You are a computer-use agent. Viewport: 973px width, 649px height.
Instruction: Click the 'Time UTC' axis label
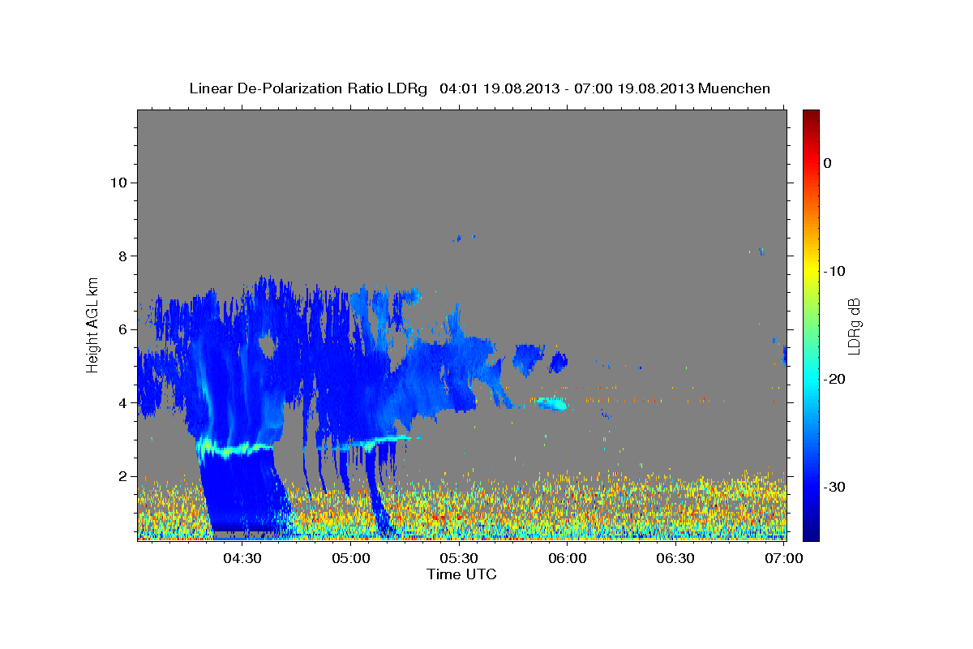(461, 574)
